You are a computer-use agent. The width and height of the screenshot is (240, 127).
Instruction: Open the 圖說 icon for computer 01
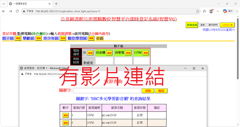[90, 53]
